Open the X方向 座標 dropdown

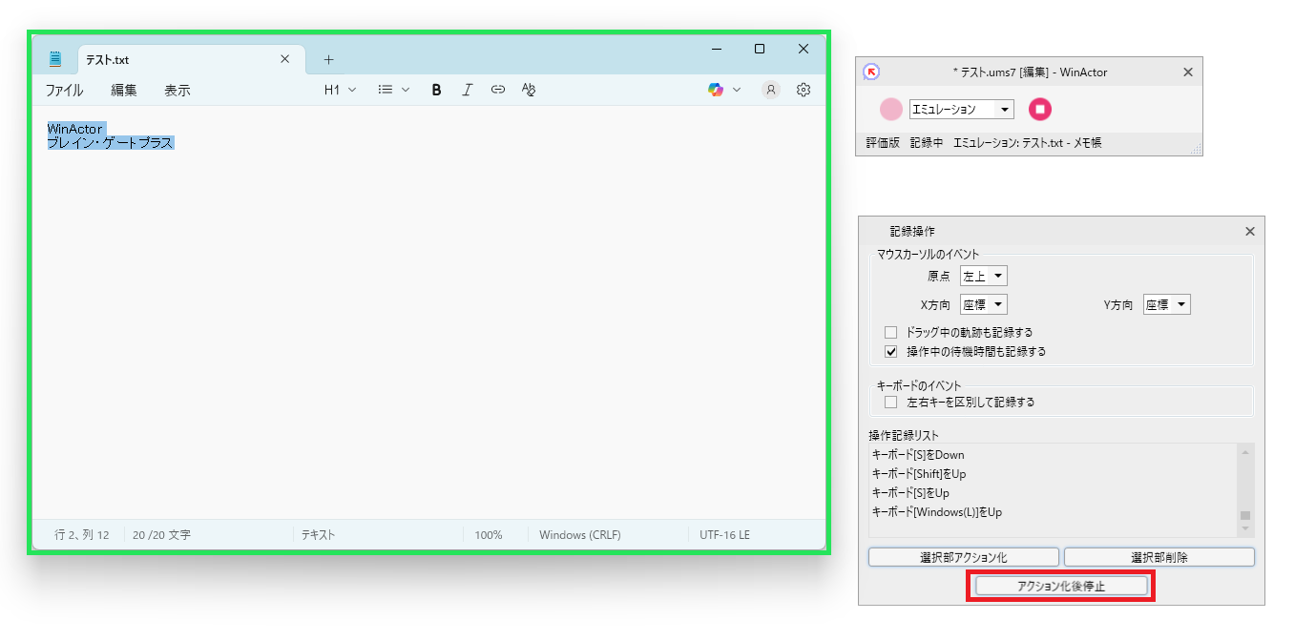(984, 304)
